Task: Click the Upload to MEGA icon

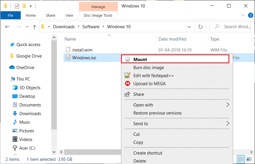Action: (x=127, y=84)
